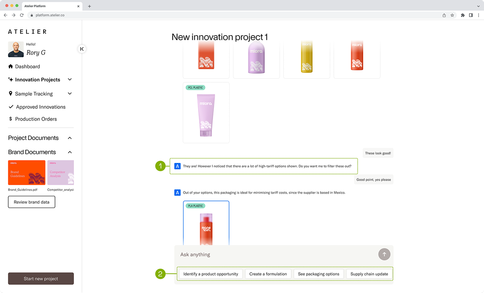Click the Sample Tracking pin icon
This screenshot has height=293, width=484.
(10, 94)
